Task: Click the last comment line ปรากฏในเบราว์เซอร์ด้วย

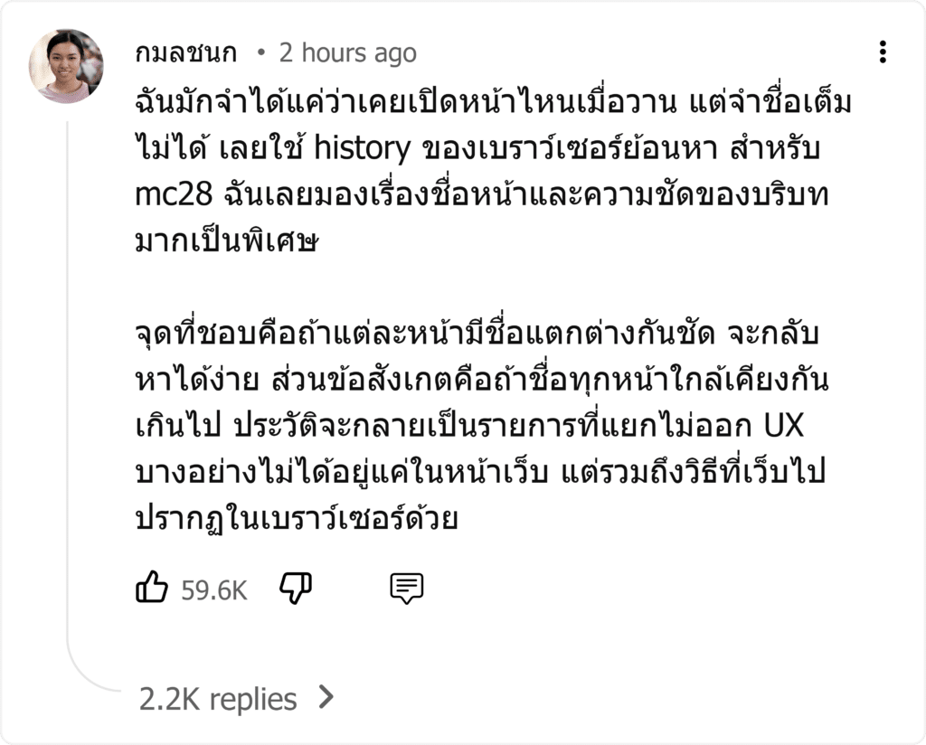Action: click(x=297, y=518)
